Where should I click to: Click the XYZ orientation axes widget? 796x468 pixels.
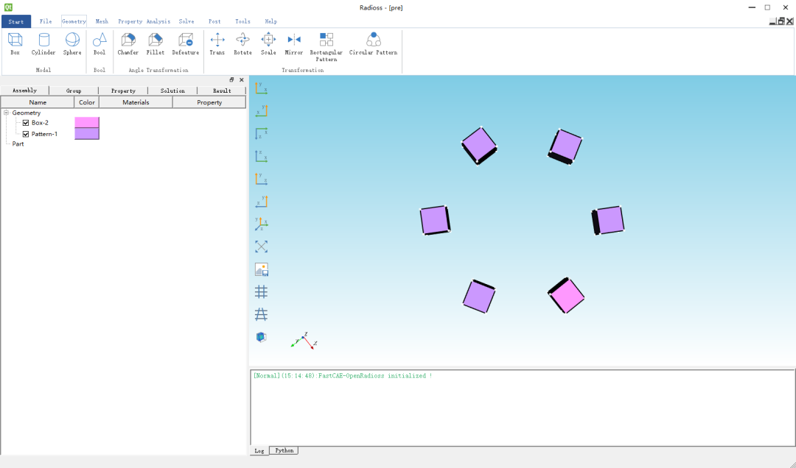click(x=303, y=340)
